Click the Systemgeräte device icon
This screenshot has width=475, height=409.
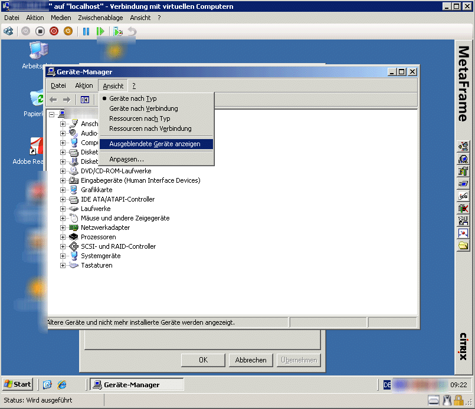click(74, 256)
